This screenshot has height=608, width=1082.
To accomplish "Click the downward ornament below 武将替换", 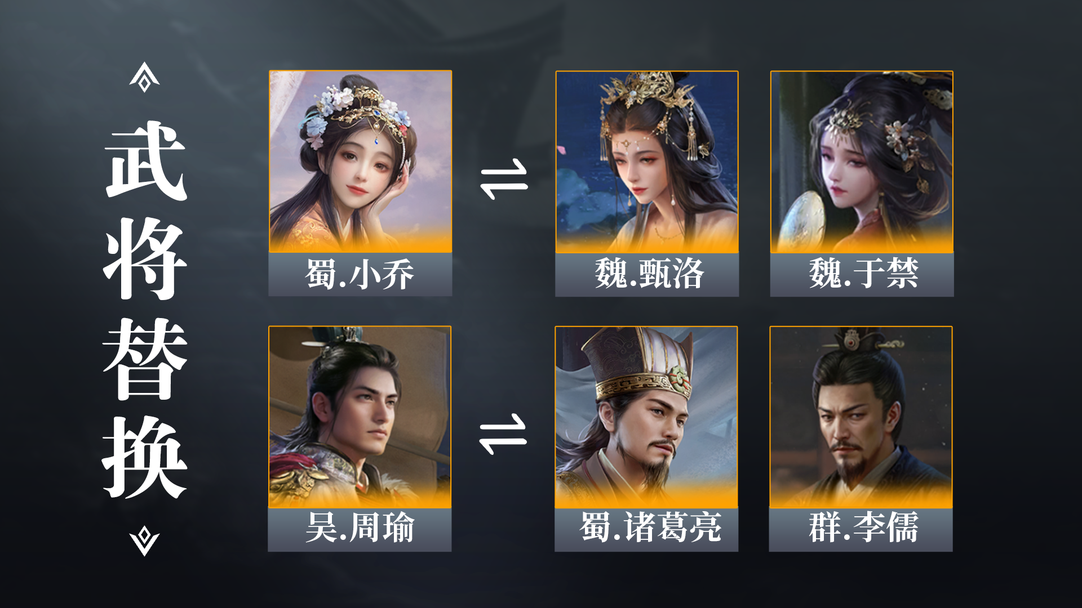I will coord(144,541).
